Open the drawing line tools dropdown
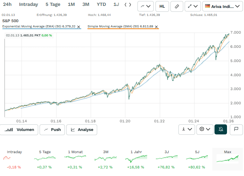Image resolution: width=244 pixels, height=176 pixels. pyautogui.click(x=193, y=6)
